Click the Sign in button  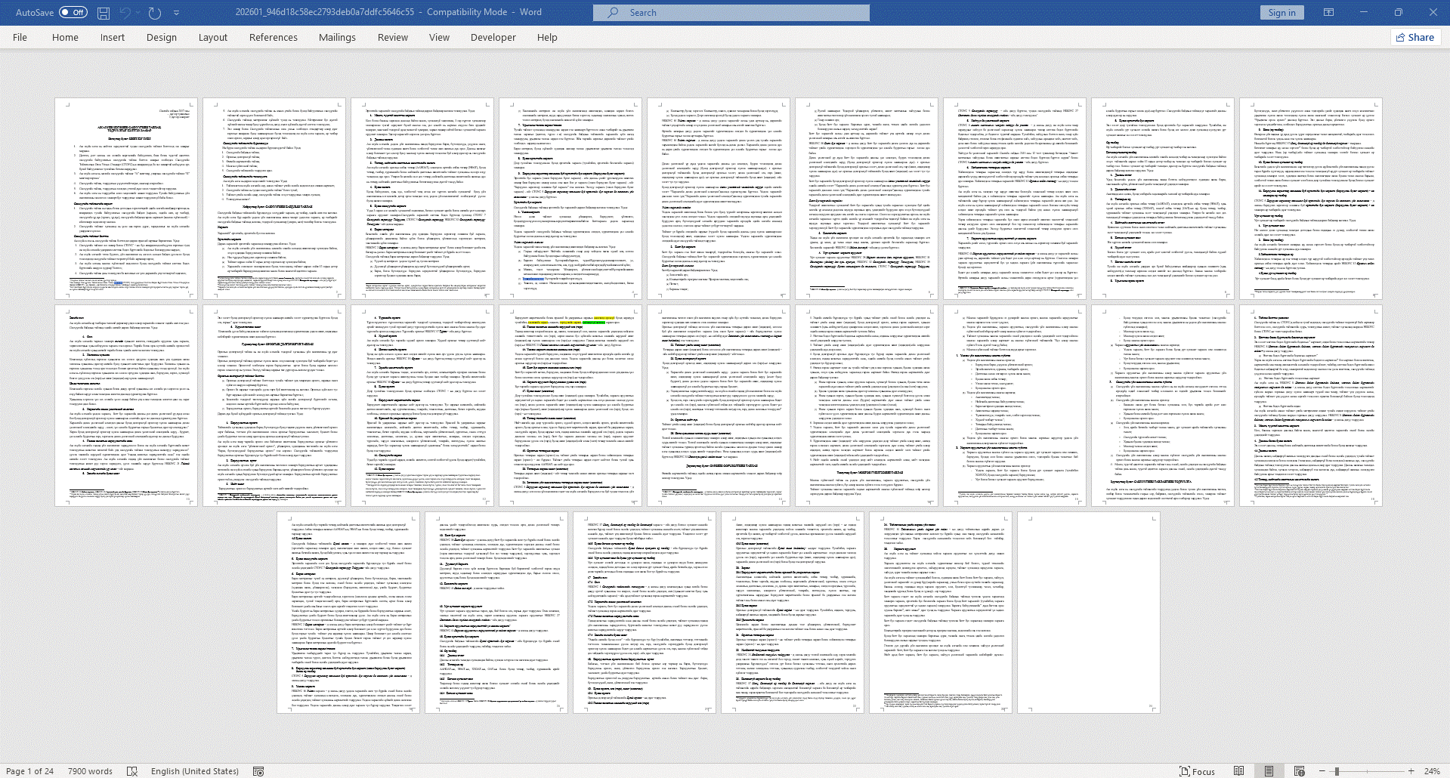1282,13
